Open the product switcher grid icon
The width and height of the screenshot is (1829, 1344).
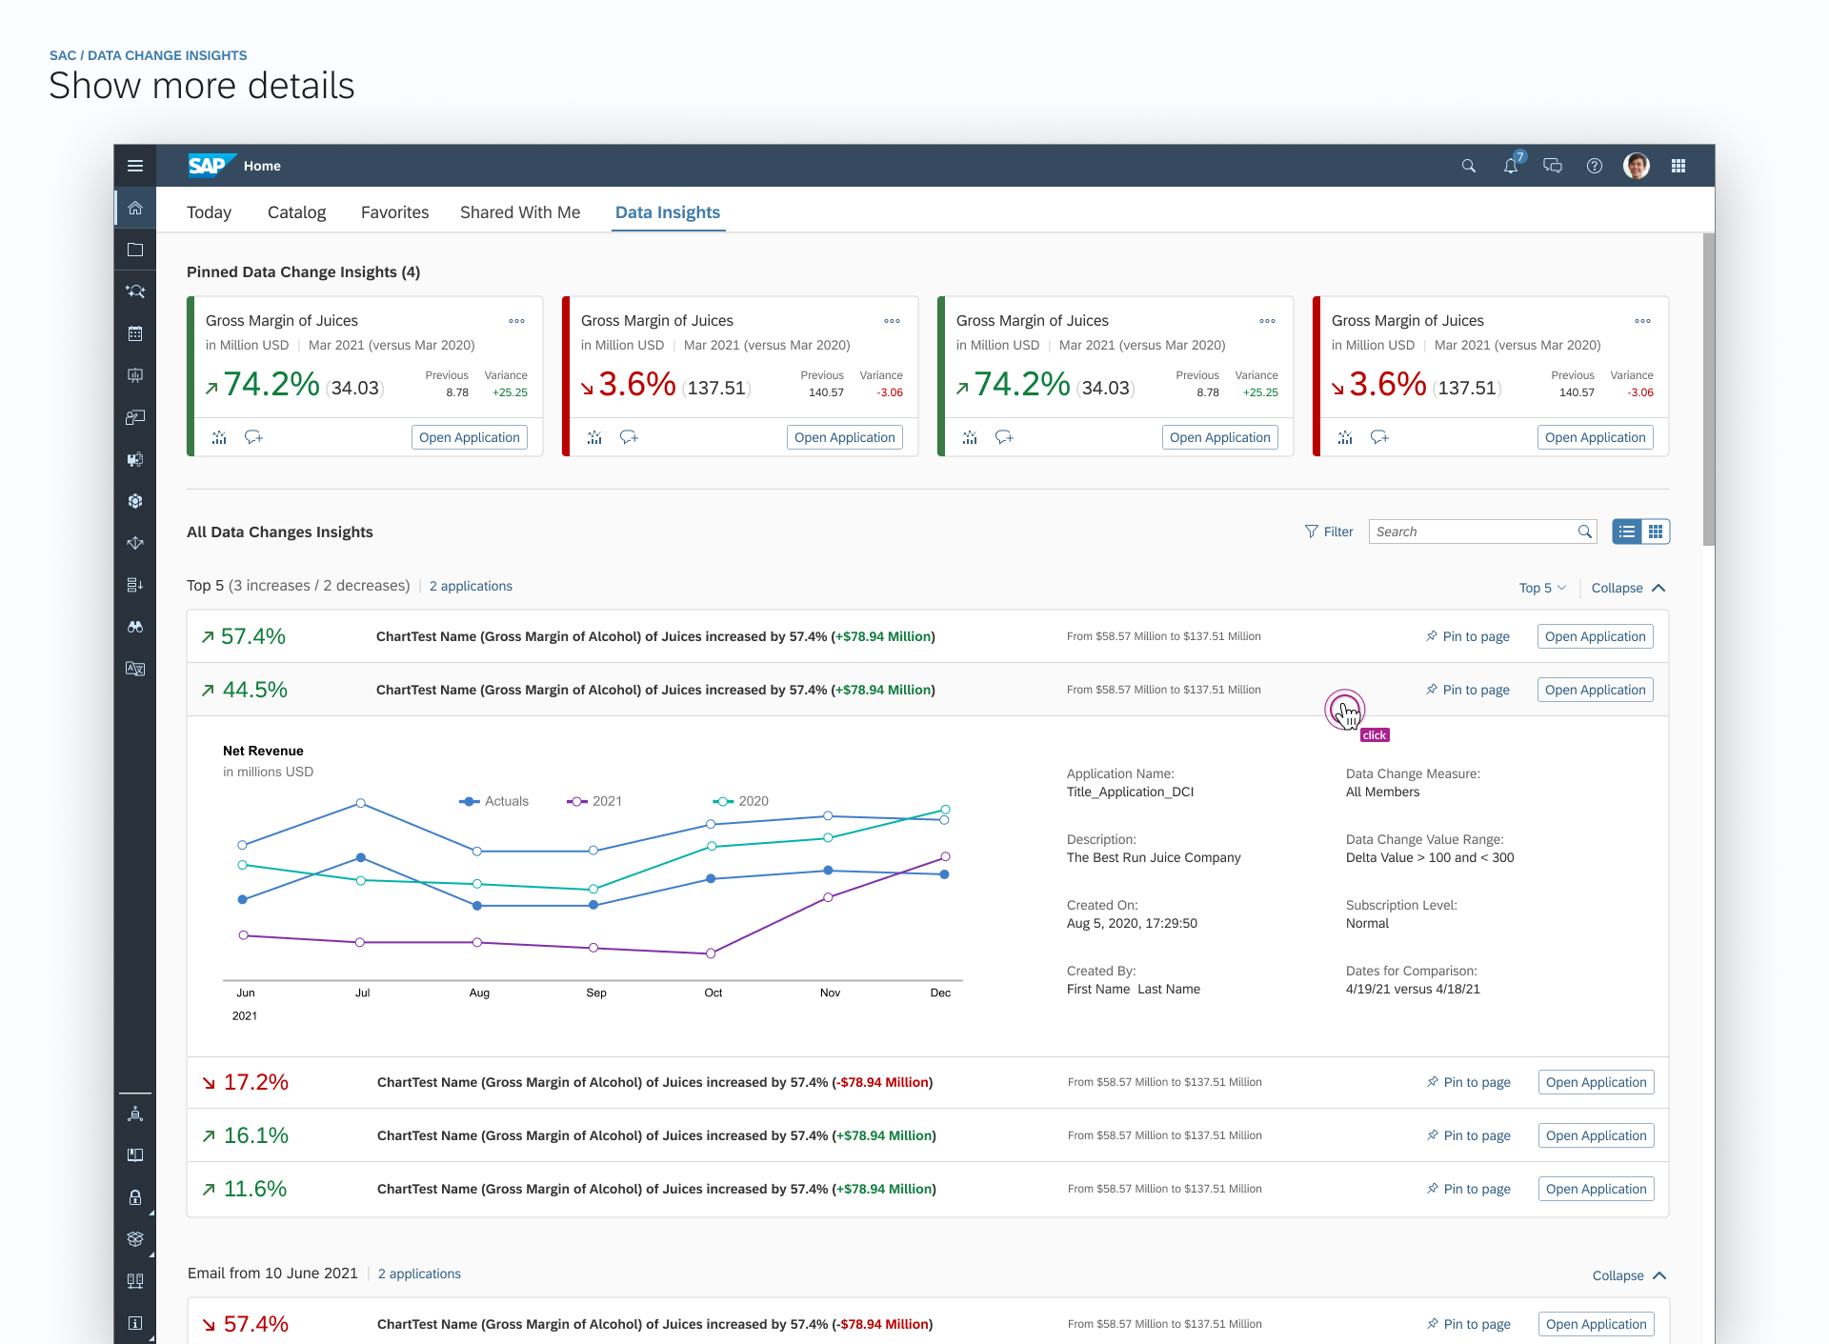pyautogui.click(x=1678, y=166)
